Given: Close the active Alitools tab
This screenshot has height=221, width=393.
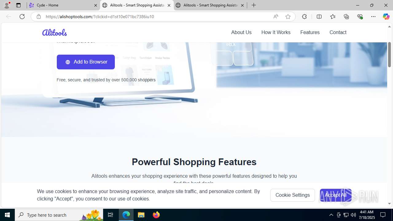Looking at the screenshot, I should tap(169, 5).
